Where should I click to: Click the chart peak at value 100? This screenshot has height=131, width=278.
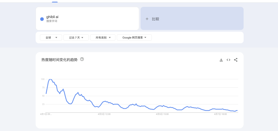tap(50, 79)
